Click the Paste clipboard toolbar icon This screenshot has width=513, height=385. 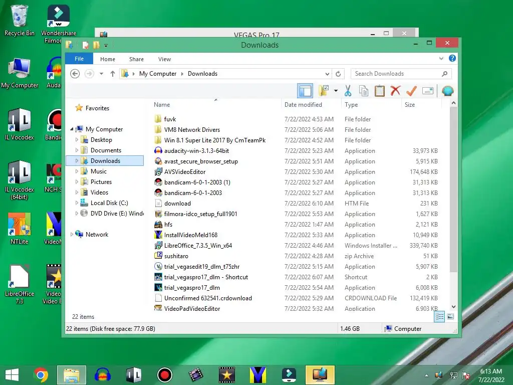point(380,91)
